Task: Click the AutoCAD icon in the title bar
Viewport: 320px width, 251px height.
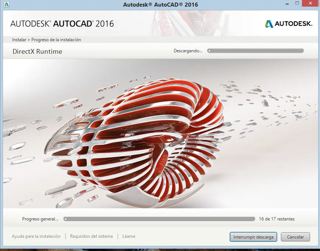Action: tap(7, 4)
